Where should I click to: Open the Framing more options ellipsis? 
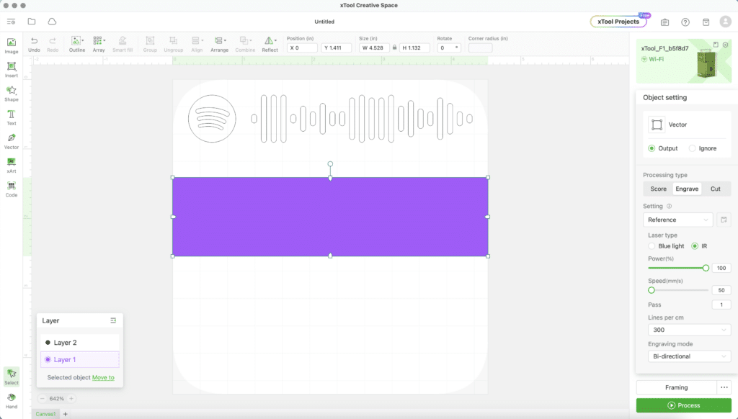[x=724, y=387]
